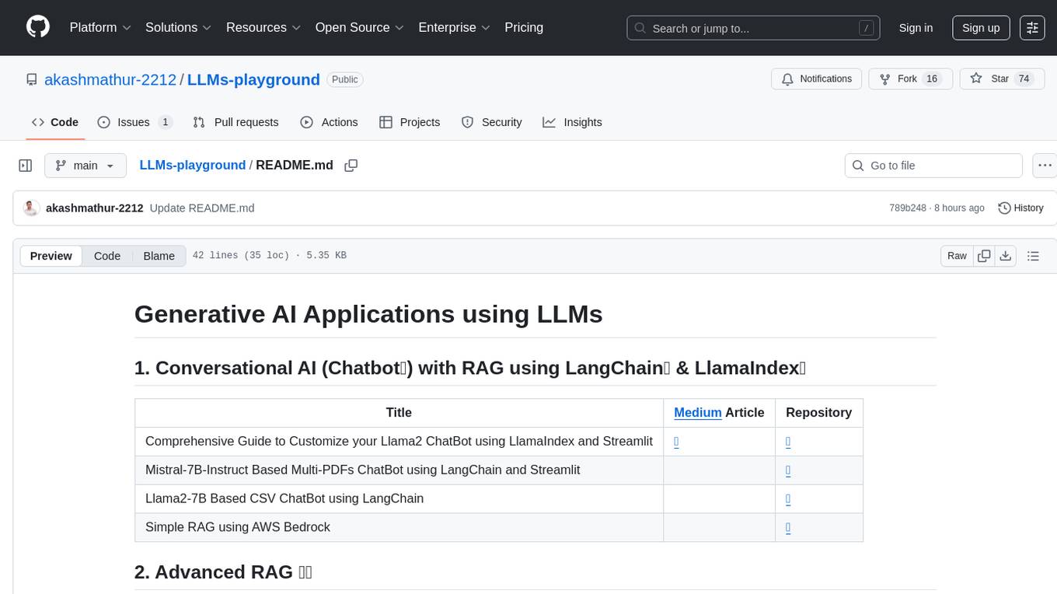Open the main branch selector
This screenshot has width=1057, height=594.
tap(85, 166)
